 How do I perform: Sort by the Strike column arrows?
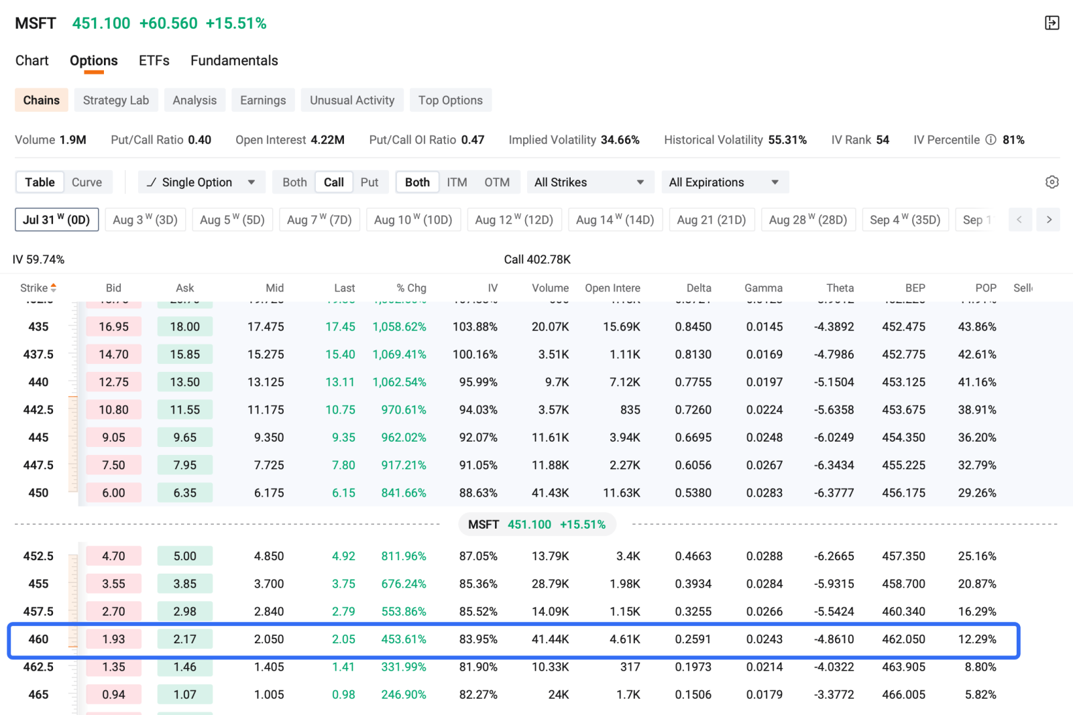(54, 288)
